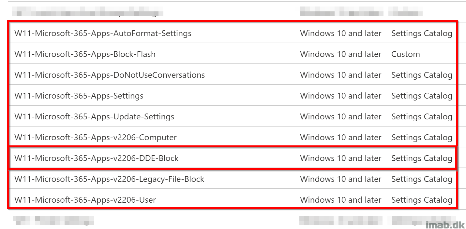The height and width of the screenshot is (229, 466).
Task: Select the W11-Microsoft-365-Apps-v2206-User profile
Action: click(85, 200)
